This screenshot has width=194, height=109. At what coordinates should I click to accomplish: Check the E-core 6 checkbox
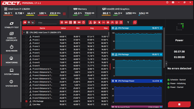(26, 56)
